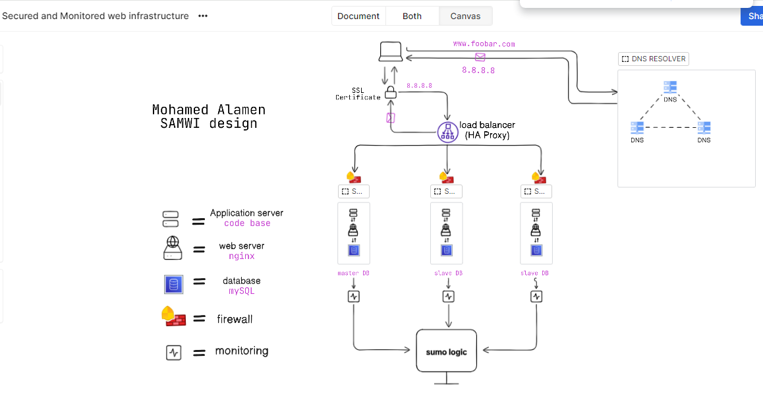Switch to the Document tab

(358, 15)
